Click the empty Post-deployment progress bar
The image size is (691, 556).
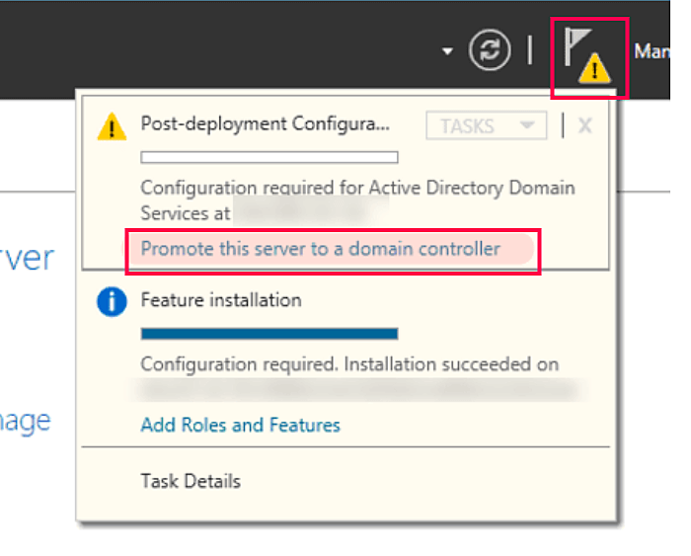coord(269,156)
